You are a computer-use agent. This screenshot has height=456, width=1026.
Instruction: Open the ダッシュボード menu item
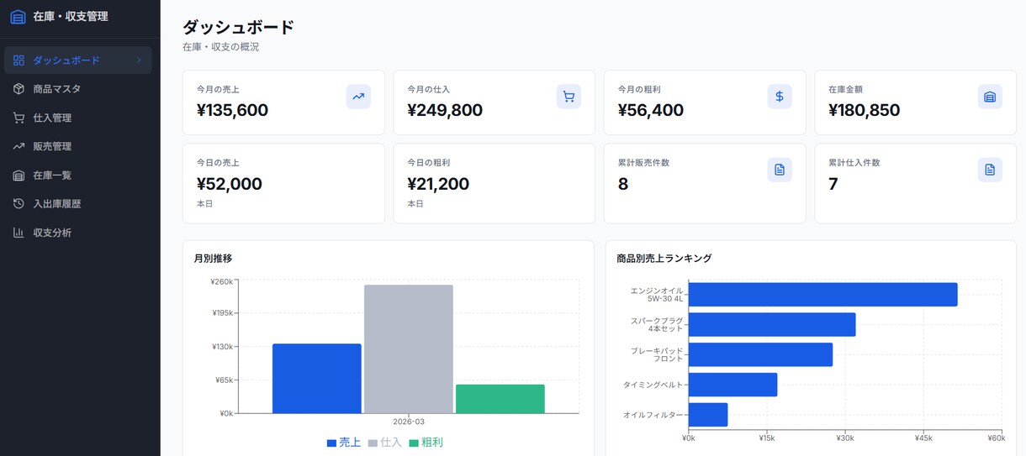tap(78, 60)
